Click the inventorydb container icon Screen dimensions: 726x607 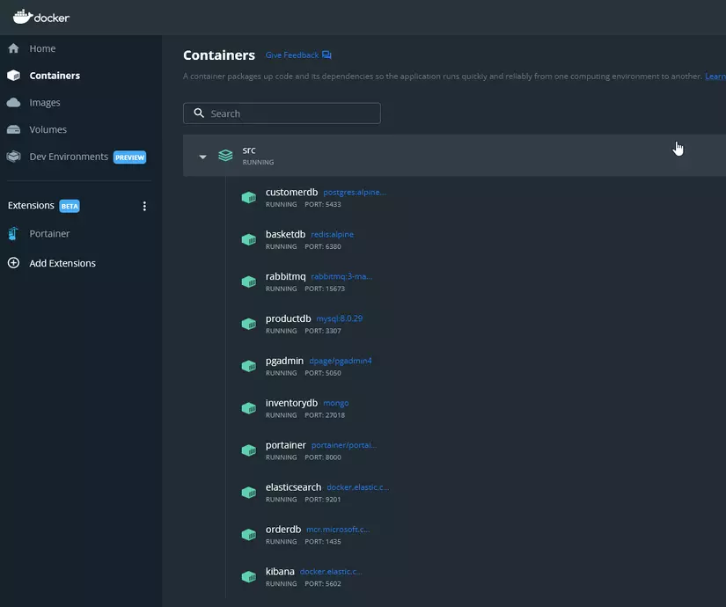[x=249, y=408]
